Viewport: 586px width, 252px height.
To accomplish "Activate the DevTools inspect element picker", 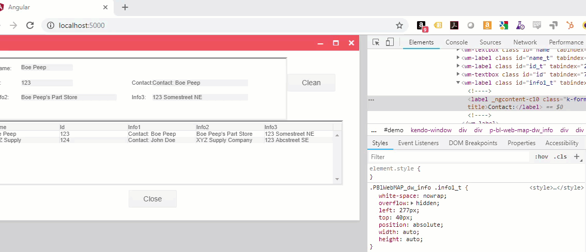I will point(376,42).
